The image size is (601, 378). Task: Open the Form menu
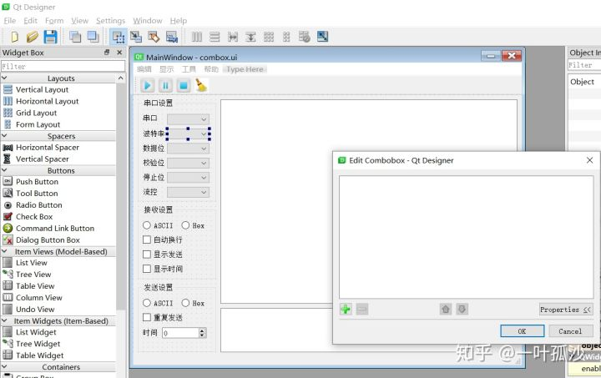pos(54,21)
